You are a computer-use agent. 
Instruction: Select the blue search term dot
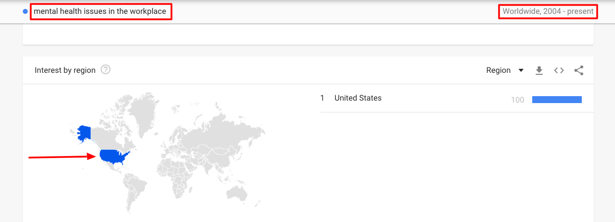[25, 11]
